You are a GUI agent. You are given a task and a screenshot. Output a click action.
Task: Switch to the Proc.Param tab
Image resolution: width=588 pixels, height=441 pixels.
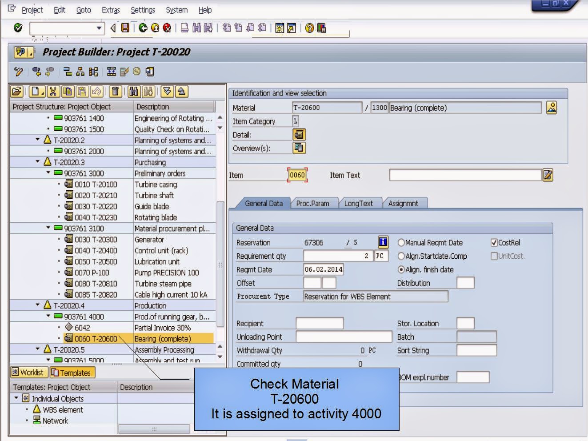[314, 203]
